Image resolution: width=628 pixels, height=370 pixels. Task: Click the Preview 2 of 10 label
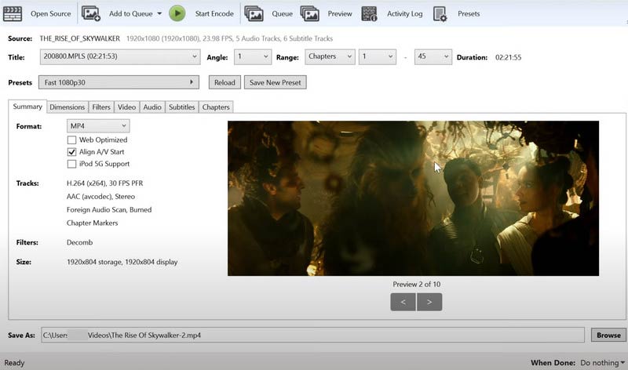pos(417,285)
